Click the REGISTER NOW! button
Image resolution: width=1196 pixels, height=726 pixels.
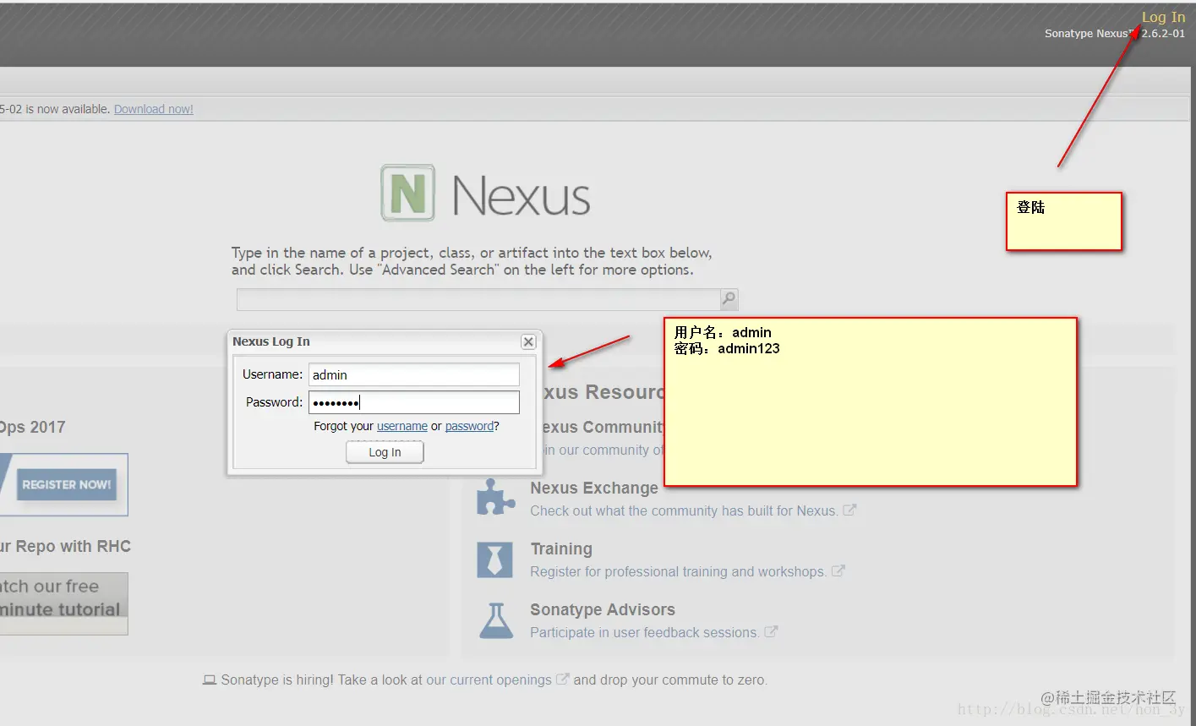pyautogui.click(x=67, y=484)
